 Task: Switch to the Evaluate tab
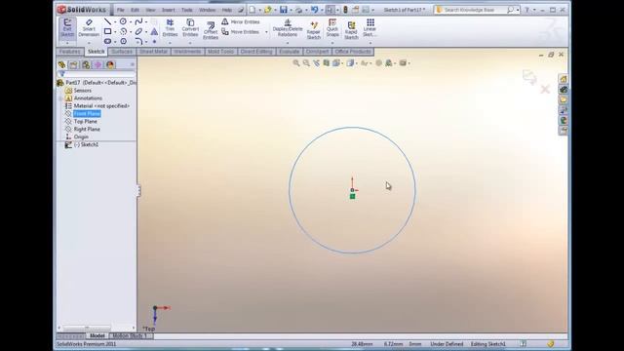pyautogui.click(x=289, y=52)
